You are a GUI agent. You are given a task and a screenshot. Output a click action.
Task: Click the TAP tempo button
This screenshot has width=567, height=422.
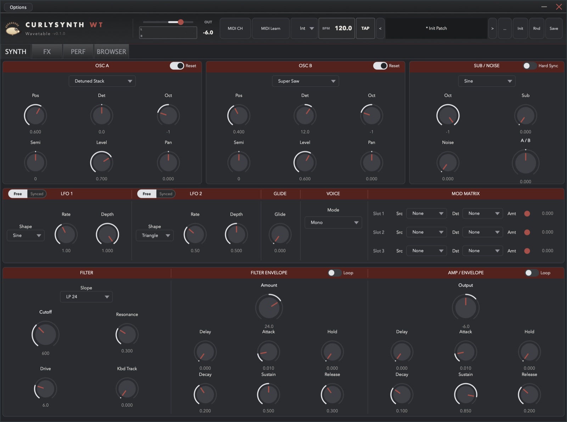click(x=365, y=28)
